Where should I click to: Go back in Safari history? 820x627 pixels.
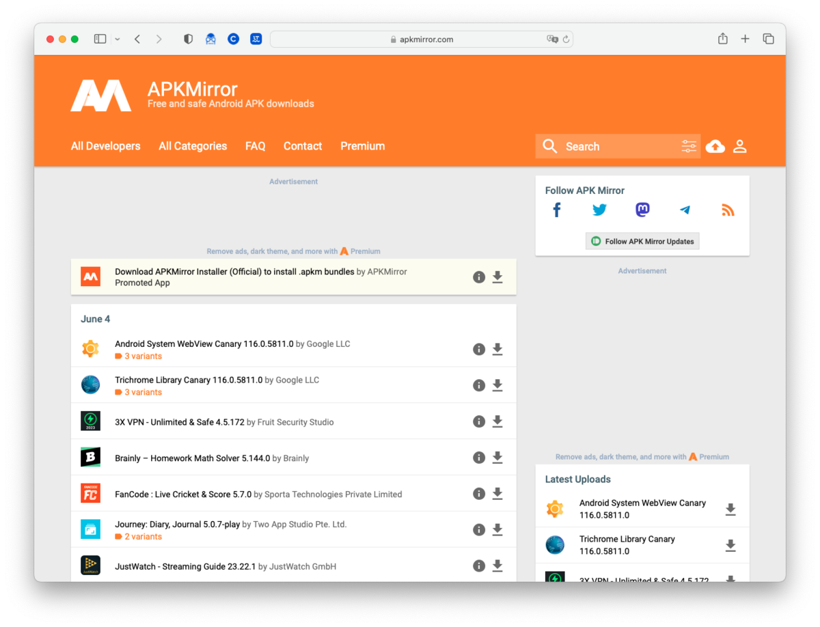137,39
